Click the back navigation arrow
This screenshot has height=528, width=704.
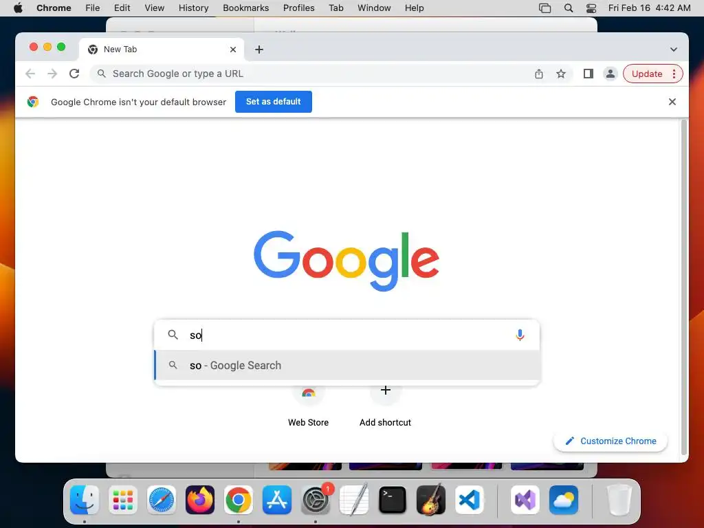30,74
